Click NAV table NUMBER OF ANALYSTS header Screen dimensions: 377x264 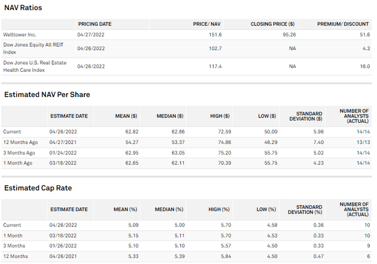coord(354,116)
